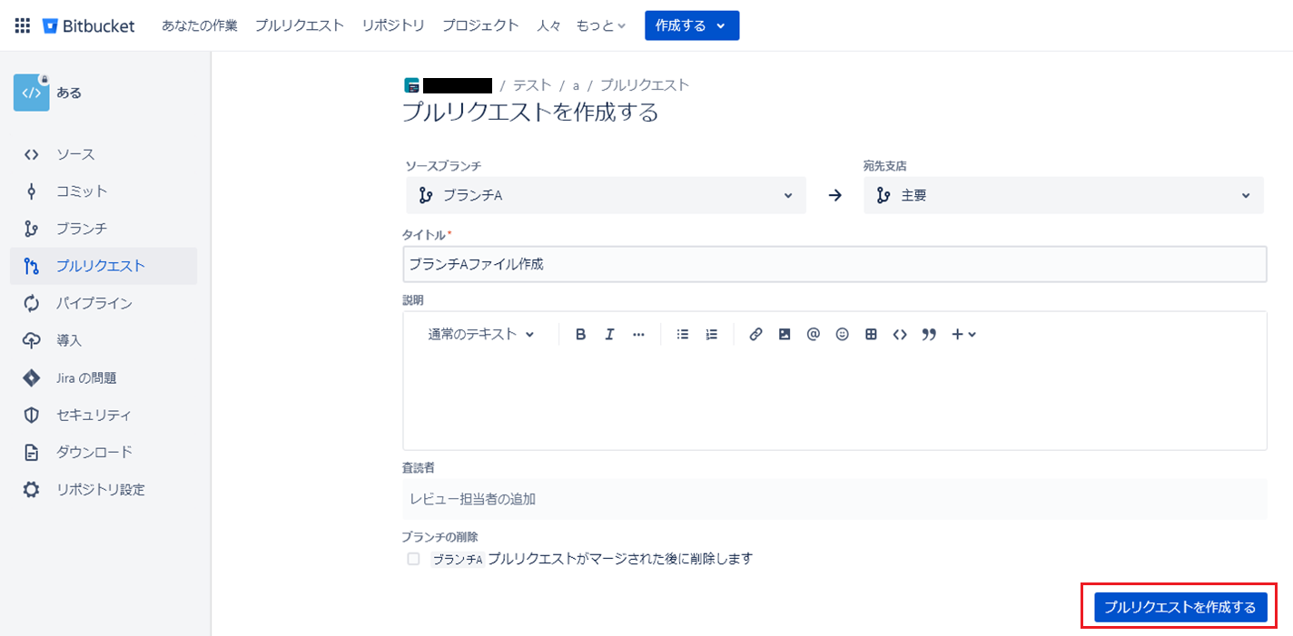Select ソース label in sidebar
1293x636 pixels.
pyautogui.click(x=75, y=154)
